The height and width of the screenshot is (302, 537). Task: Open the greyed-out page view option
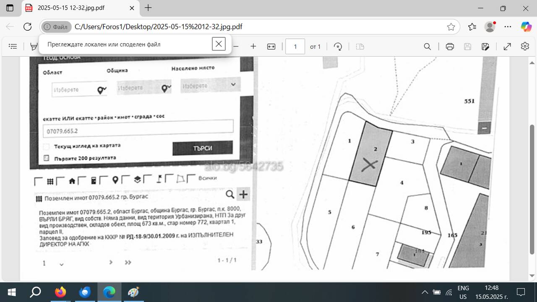pos(360,47)
